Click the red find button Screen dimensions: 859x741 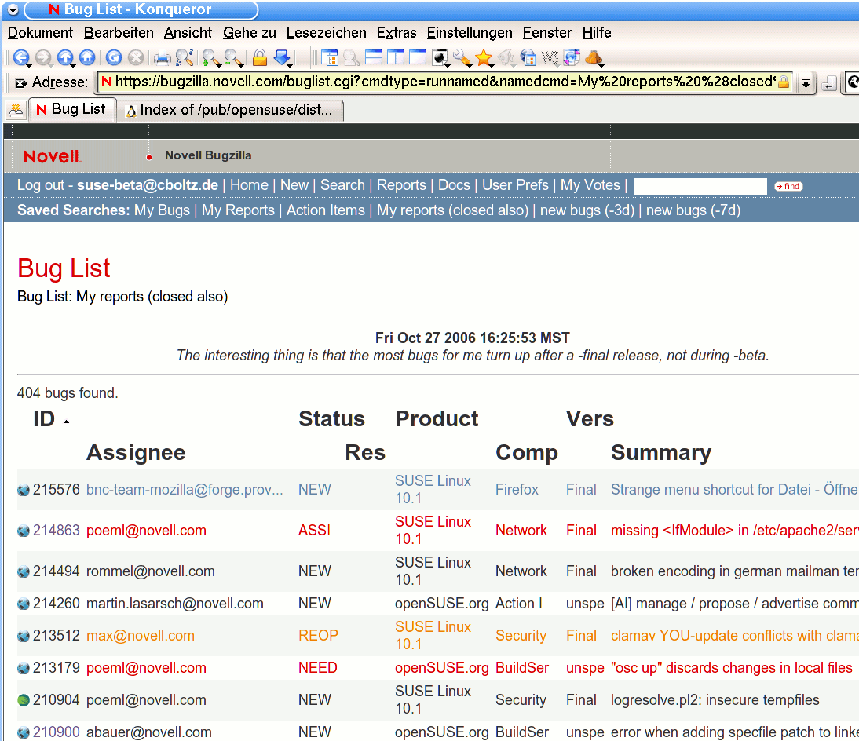pos(788,186)
